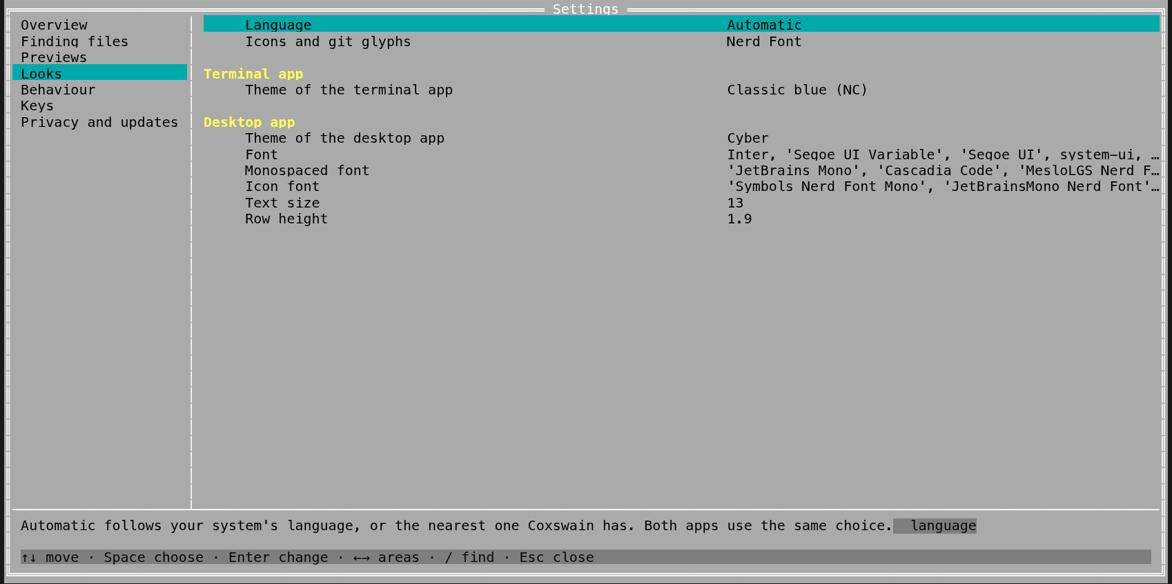
Task: Edit the 'Symbols Nerd Font Mono' value
Action: (x=943, y=186)
